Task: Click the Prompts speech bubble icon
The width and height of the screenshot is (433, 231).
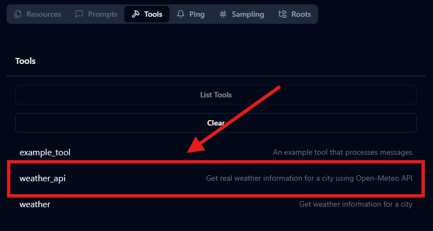Action: coord(79,14)
